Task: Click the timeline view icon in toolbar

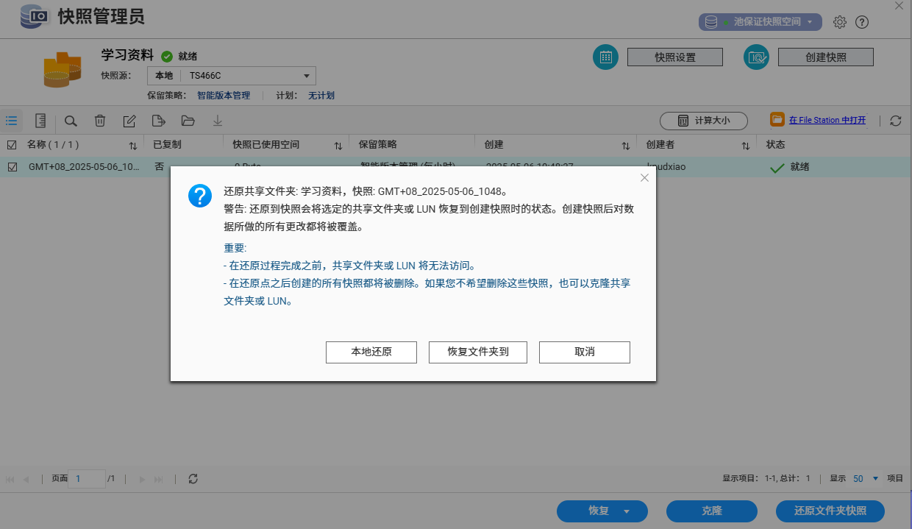Action: (41, 121)
